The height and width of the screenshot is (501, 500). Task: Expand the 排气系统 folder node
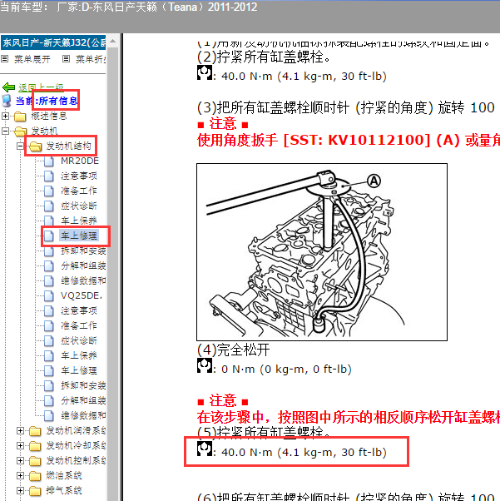pyautogui.click(x=20, y=490)
